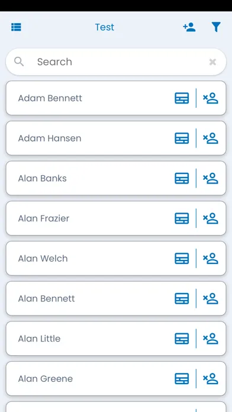Tap the add person icon
The height and width of the screenshot is (412, 232).
pos(189,27)
